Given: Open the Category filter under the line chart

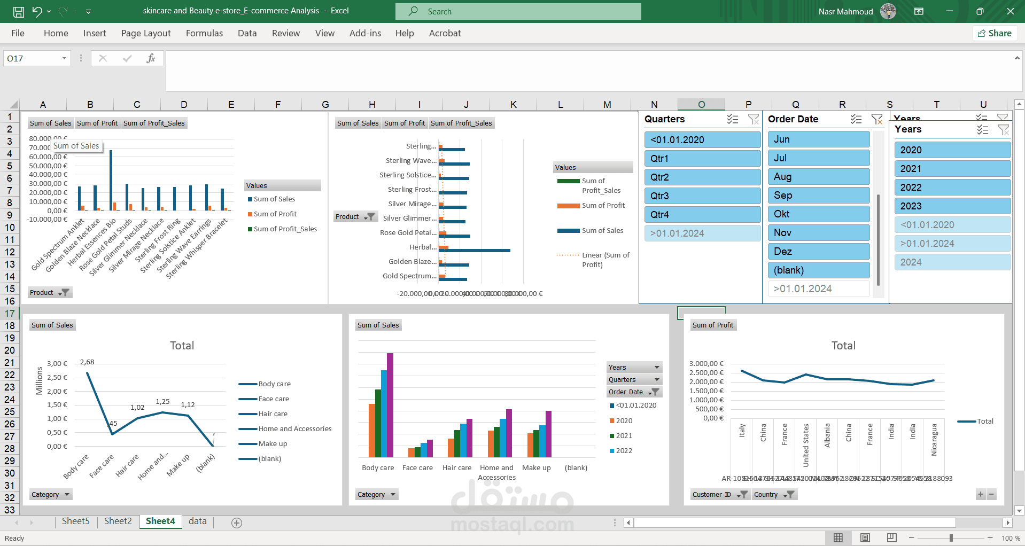Looking at the screenshot, I should pos(51,494).
